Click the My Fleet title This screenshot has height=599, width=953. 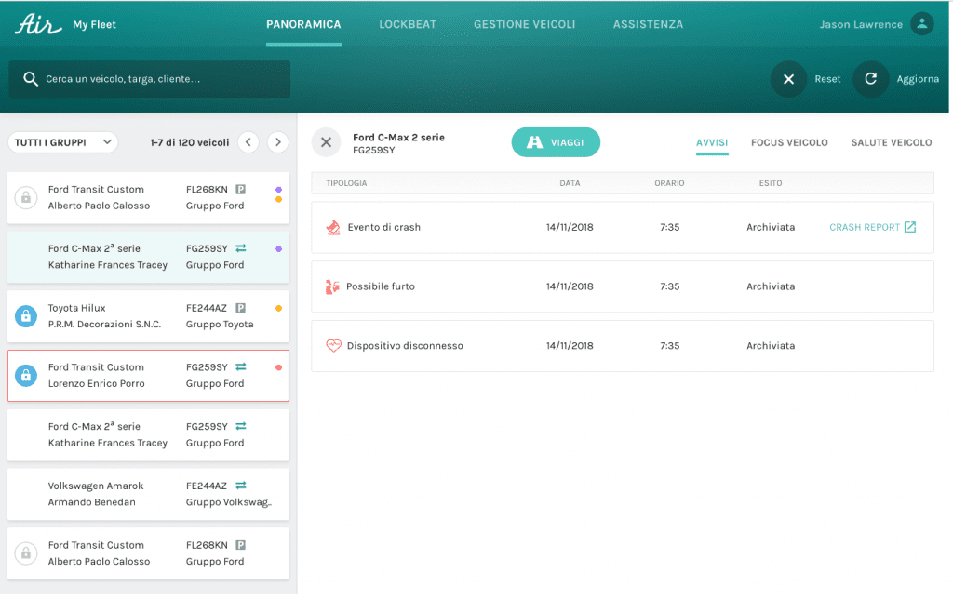[94, 25]
